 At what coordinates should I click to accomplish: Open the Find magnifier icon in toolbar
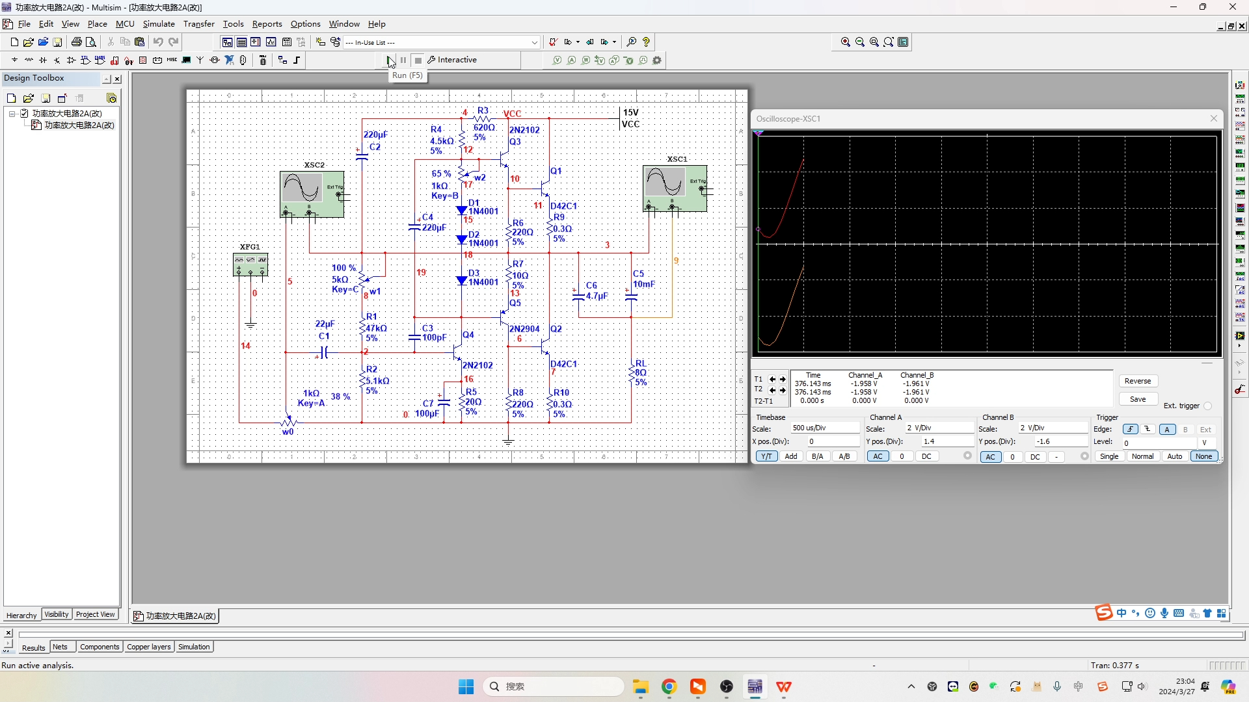631,42
